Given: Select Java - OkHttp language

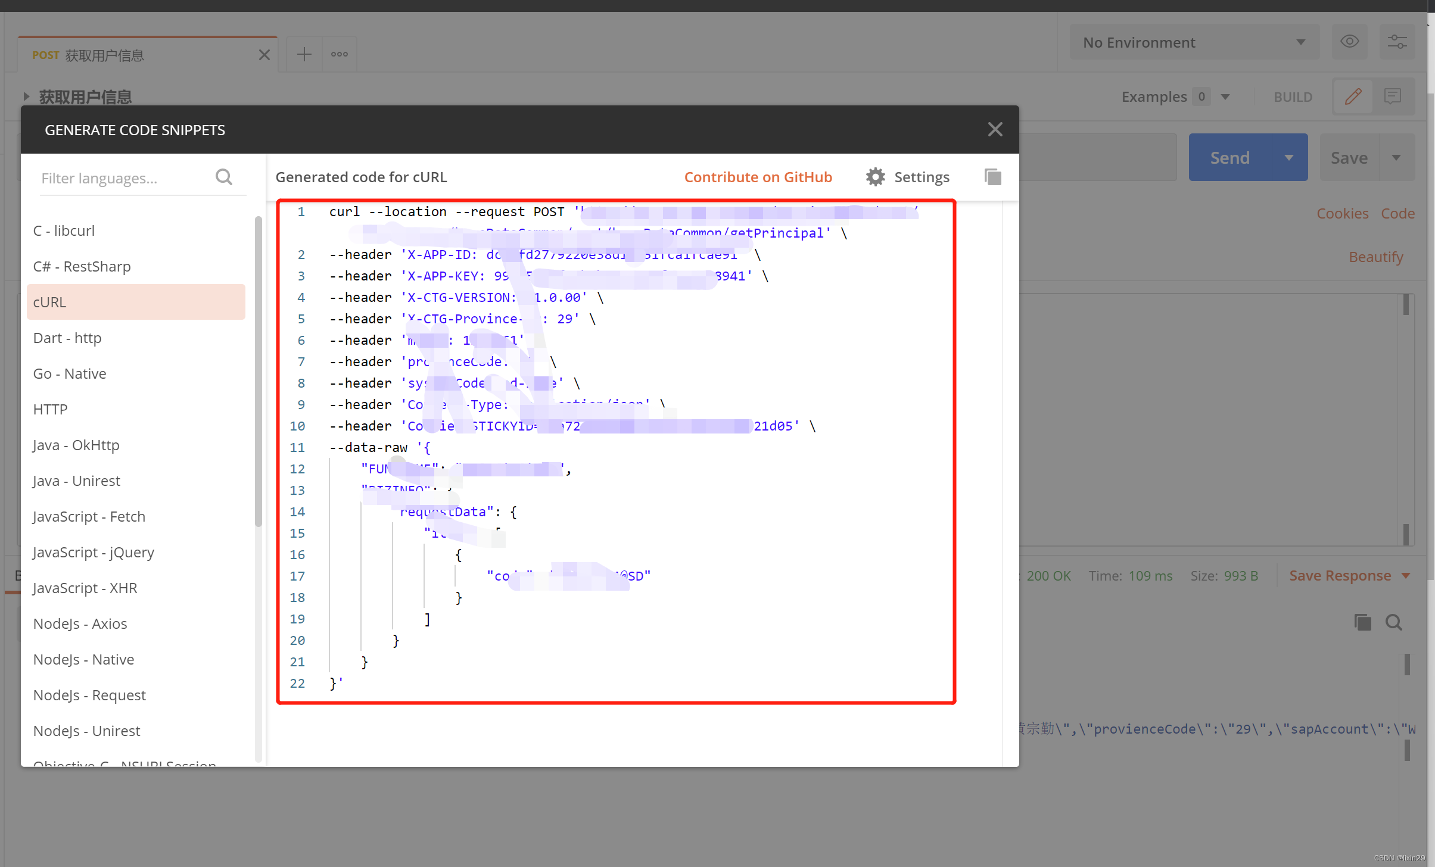Looking at the screenshot, I should pyautogui.click(x=76, y=445).
